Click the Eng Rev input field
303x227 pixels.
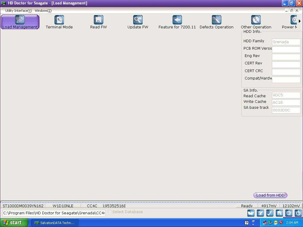tap(286, 57)
